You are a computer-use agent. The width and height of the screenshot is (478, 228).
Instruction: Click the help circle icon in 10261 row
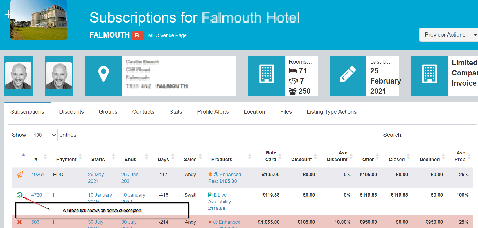click(216, 175)
